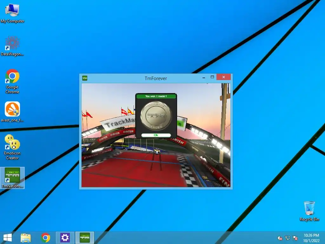Launch Chrome from the taskbar

[x=46, y=238]
